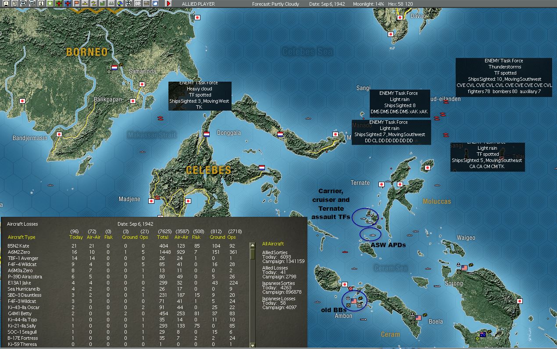This screenshot has height=349, width=557.
Task: Click enemy task force popup listing DMS xAK
Action: pos(399,103)
